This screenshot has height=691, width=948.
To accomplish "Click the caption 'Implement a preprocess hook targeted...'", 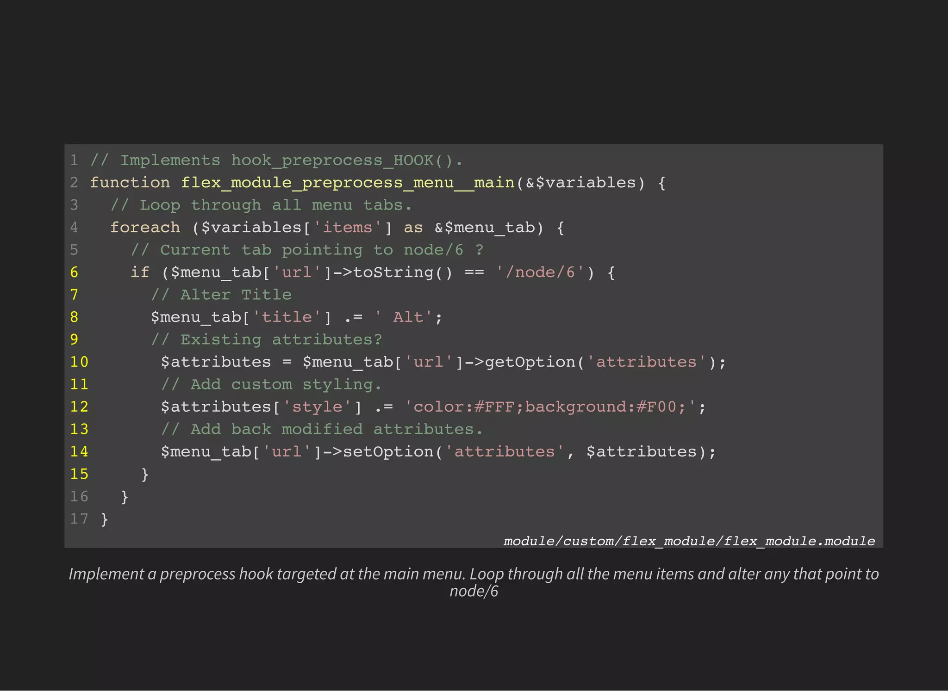I will click(474, 582).
